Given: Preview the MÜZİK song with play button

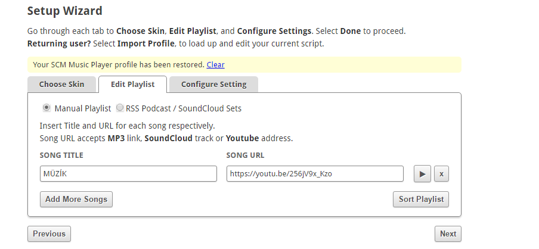Looking at the screenshot, I should [422, 174].
